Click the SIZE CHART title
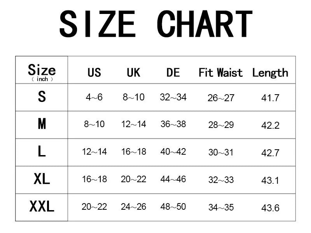Image resolution: width=311 pixels, height=233 pixels. 155,24
